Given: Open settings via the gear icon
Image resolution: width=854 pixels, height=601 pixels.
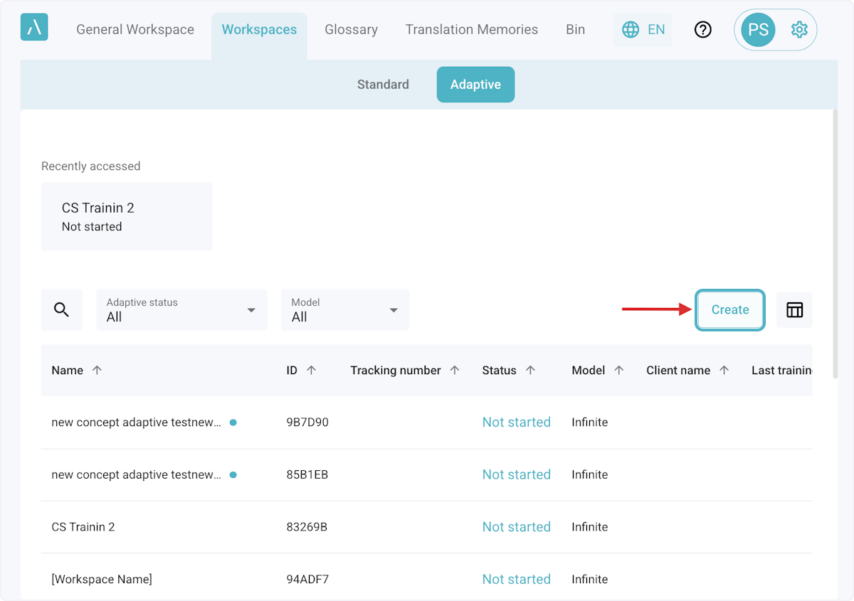Looking at the screenshot, I should [799, 30].
